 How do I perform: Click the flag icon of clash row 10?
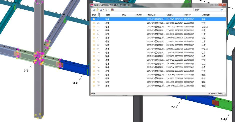(x=94, y=52)
